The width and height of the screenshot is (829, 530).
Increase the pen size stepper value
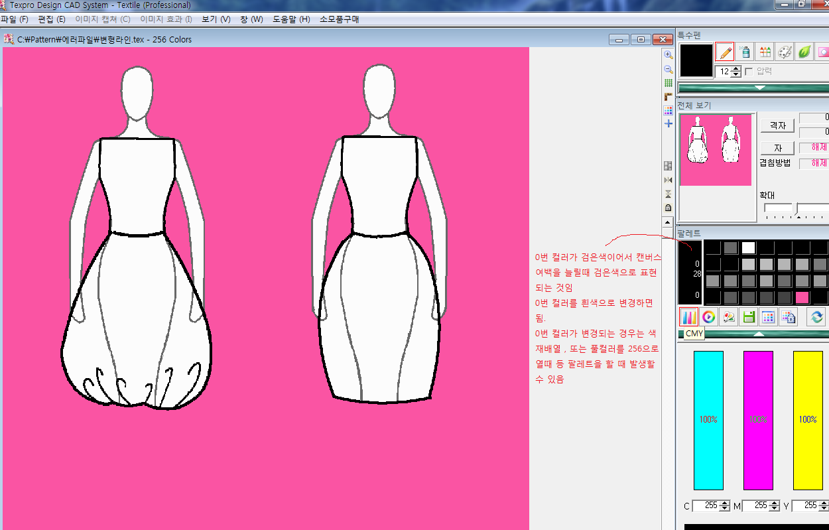pyautogui.click(x=735, y=68)
